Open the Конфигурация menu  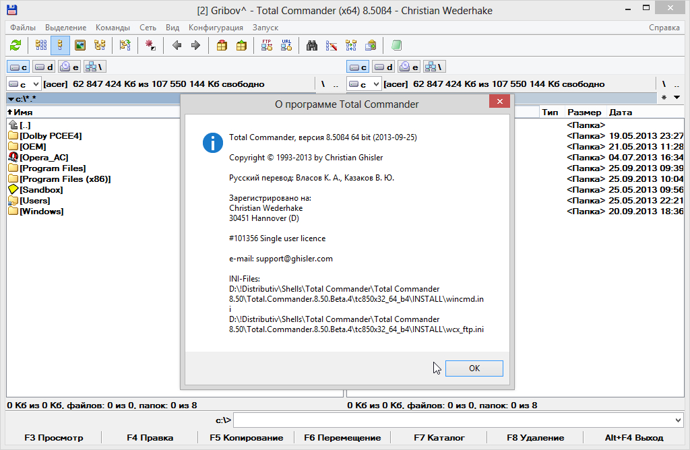(x=216, y=28)
